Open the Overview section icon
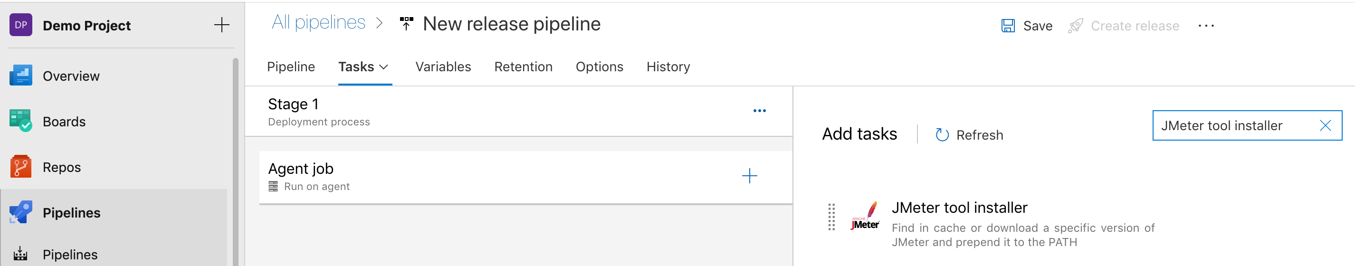Viewport: 1355px width, 266px height. [x=21, y=76]
